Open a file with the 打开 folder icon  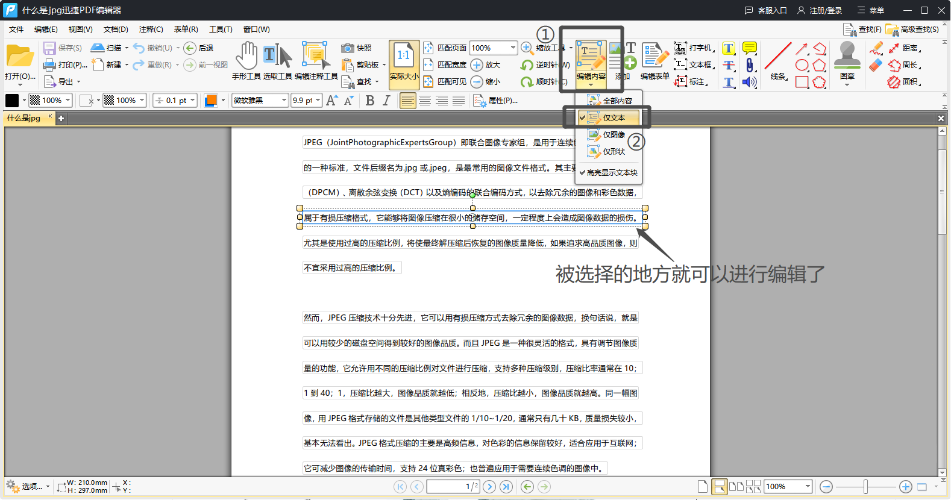click(20, 56)
